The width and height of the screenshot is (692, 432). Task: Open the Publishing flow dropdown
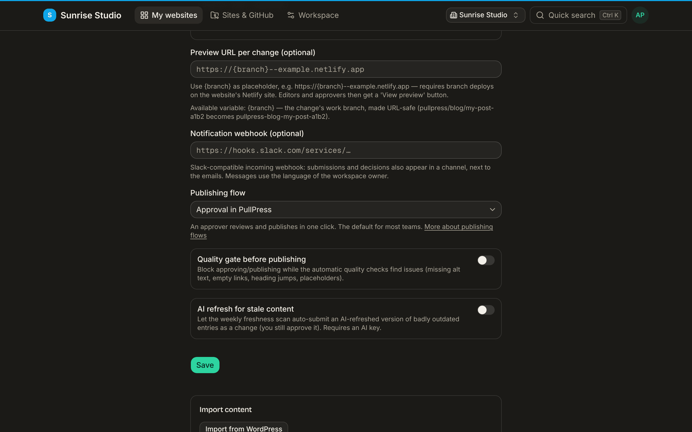coord(346,210)
